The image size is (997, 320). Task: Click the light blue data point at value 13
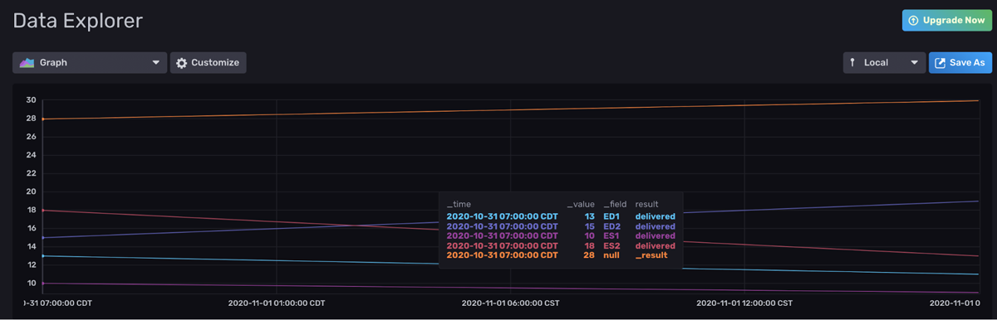(x=43, y=256)
